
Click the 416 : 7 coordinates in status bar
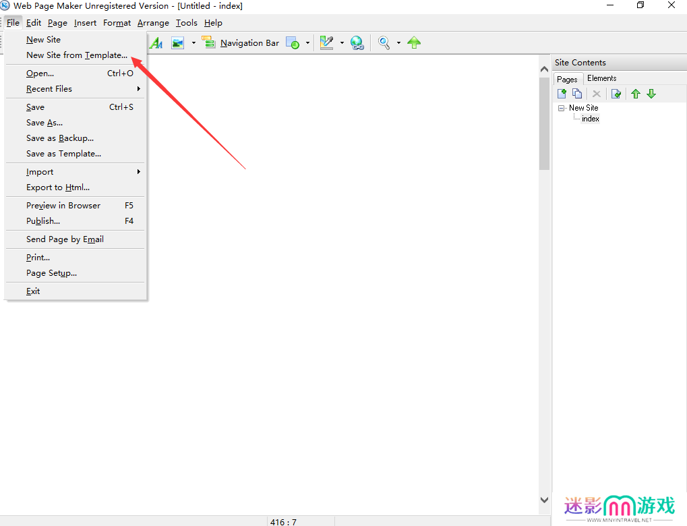[283, 522]
